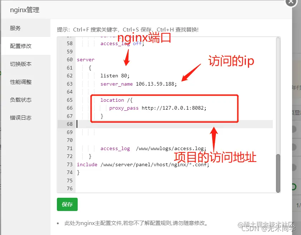301x235 pixels.
Task: Click the closing brace on line 67
Action: pyautogui.click(x=102, y=116)
